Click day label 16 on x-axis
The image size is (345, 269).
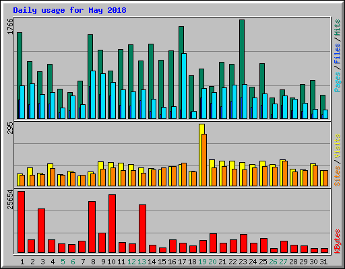click(172, 262)
